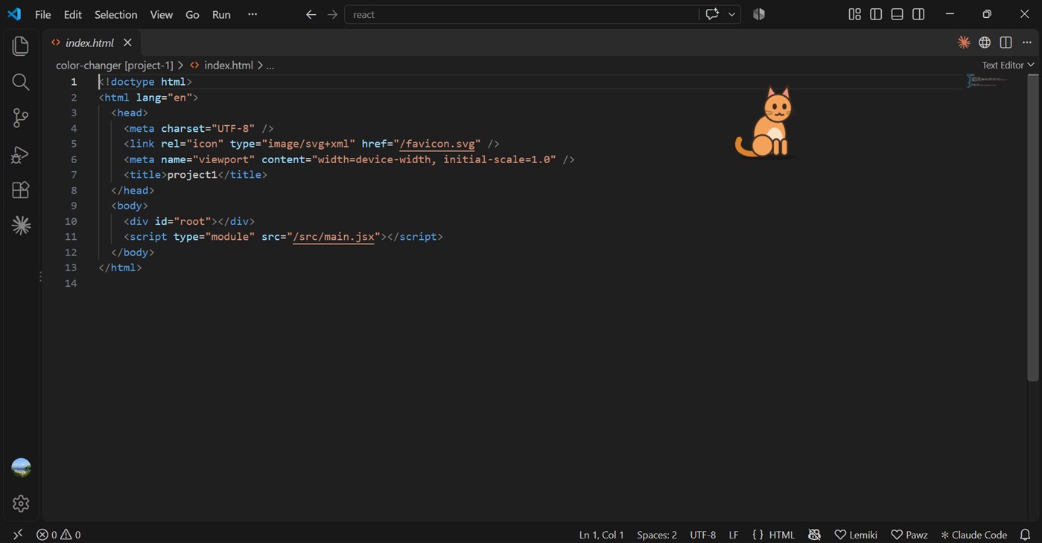Expand the hidden menus ellipsis in menu bar

click(252, 14)
